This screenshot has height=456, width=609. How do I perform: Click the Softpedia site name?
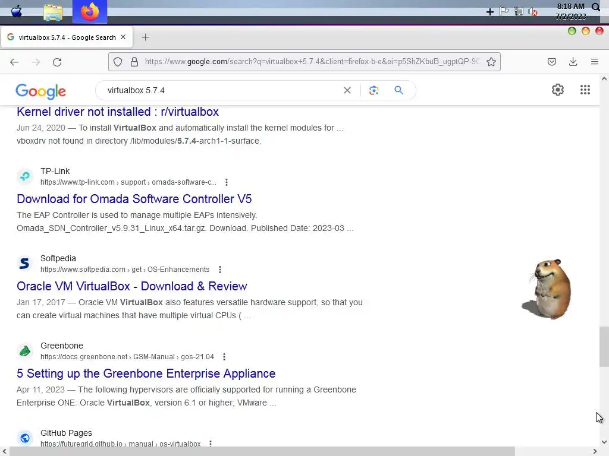point(58,258)
